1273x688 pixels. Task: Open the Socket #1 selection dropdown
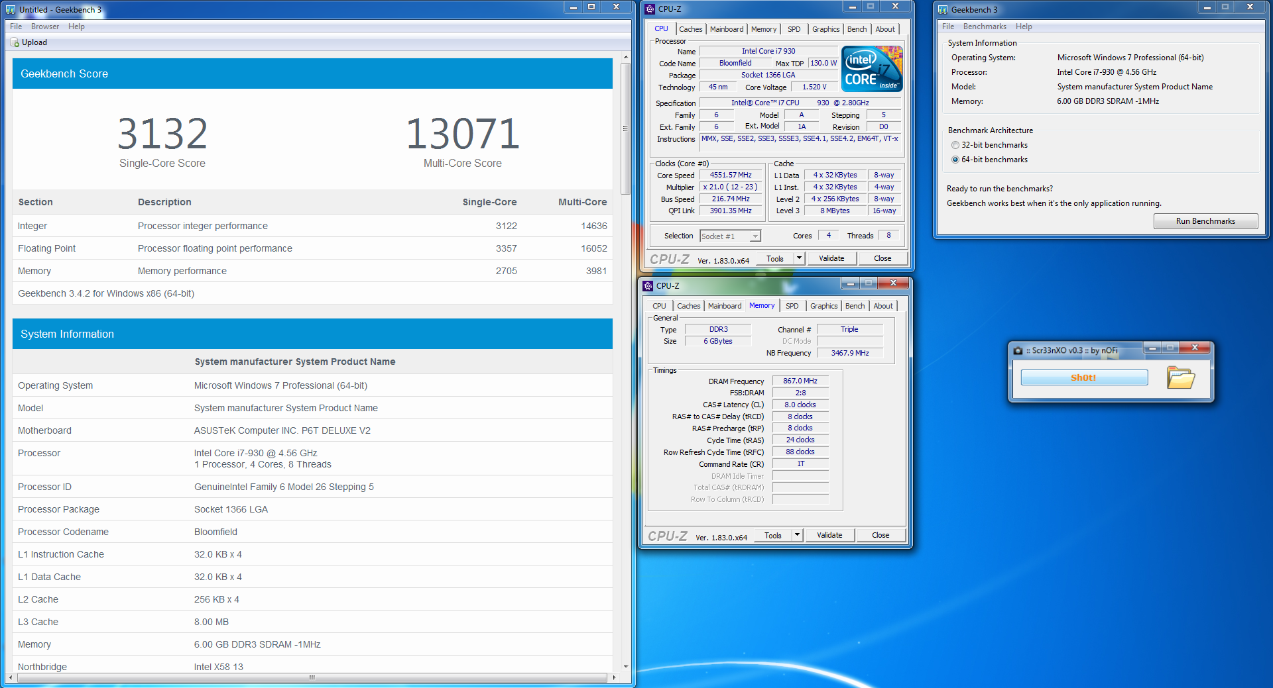755,236
